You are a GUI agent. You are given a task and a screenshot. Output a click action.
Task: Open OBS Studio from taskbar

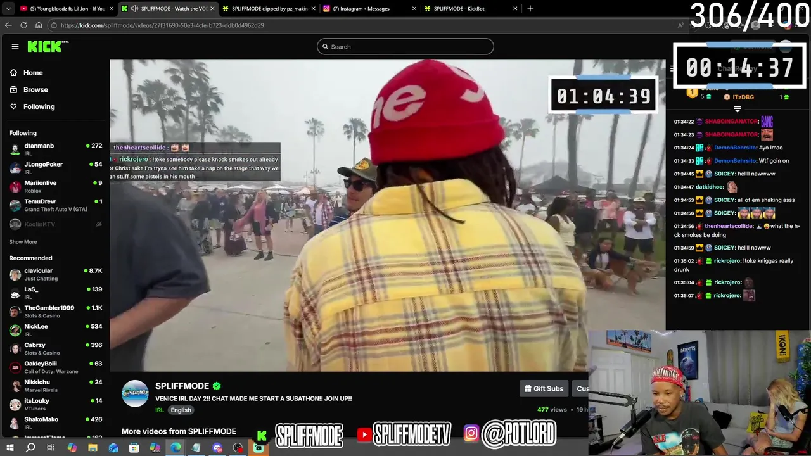pyautogui.click(x=238, y=448)
